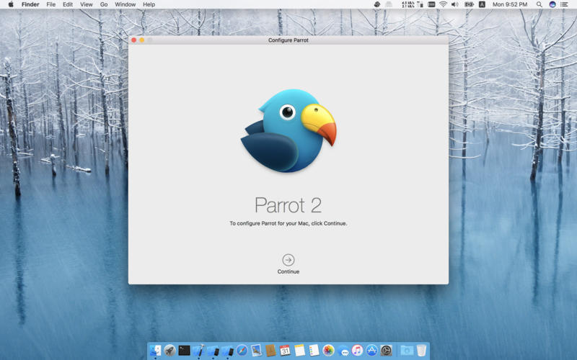Click the clock showing Mon 9:52 PM
The width and height of the screenshot is (577, 360).
510,4
